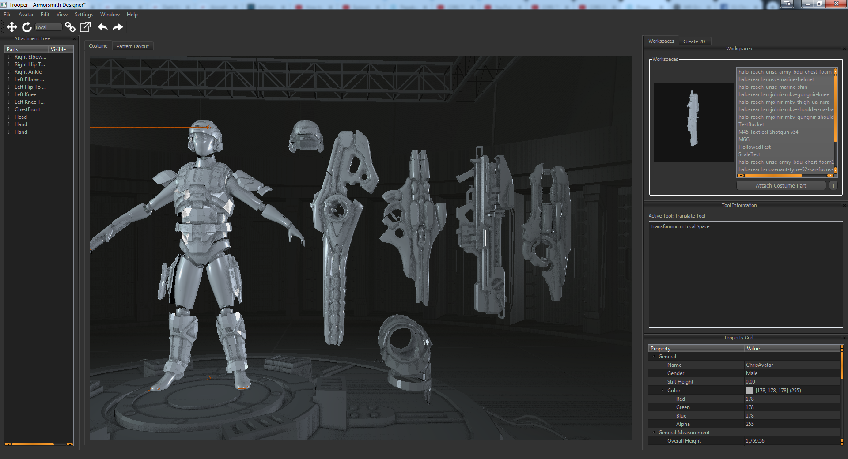The width and height of the screenshot is (848, 459).
Task: Open the View menu
Action: click(62, 15)
